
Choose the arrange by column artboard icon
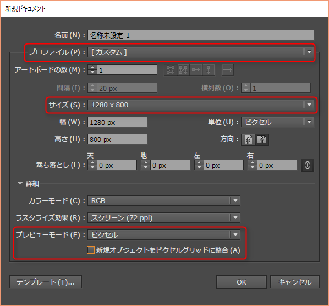[209, 70]
